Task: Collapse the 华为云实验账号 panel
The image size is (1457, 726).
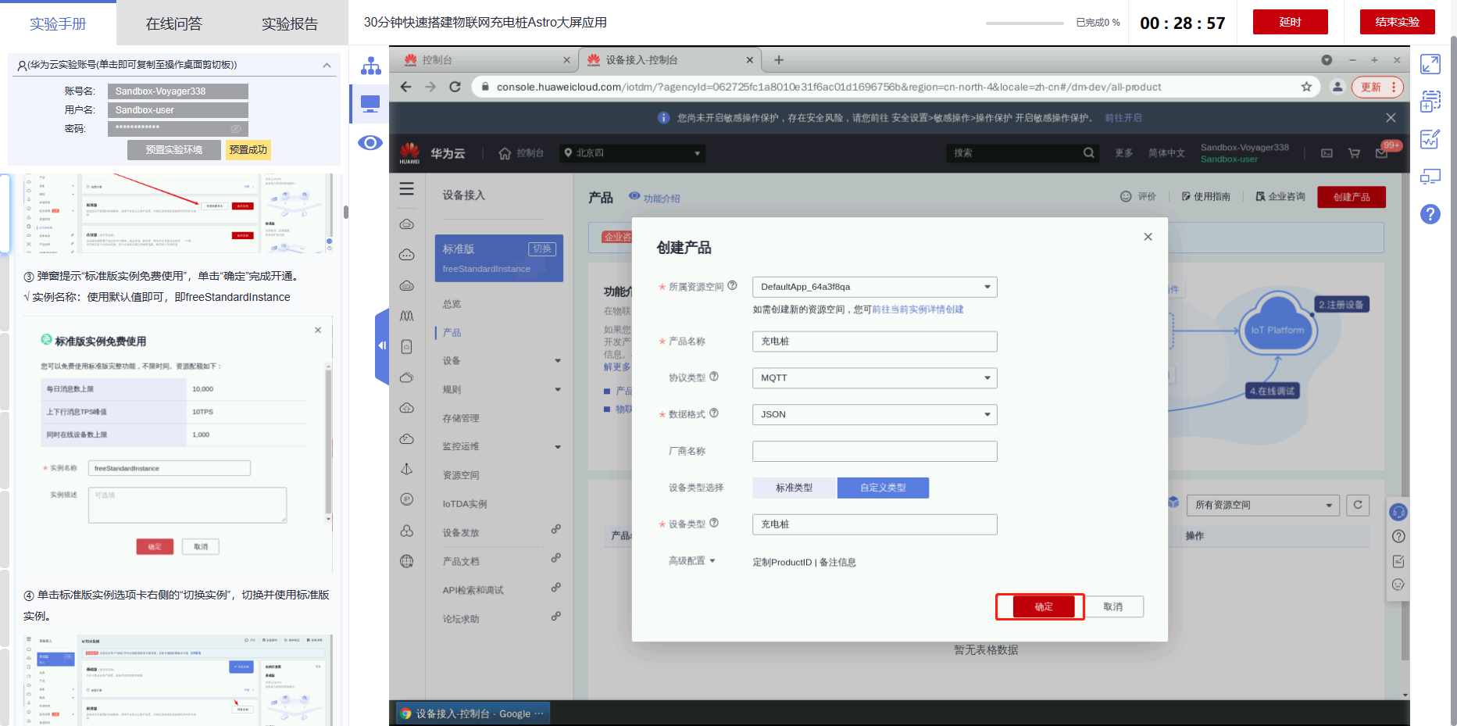Action: 327,66
